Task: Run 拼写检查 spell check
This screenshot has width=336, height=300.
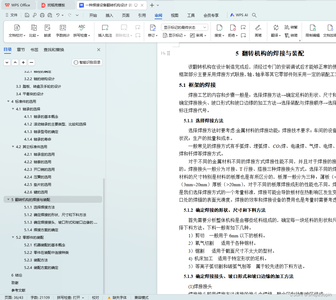Action: [x=82, y=31]
